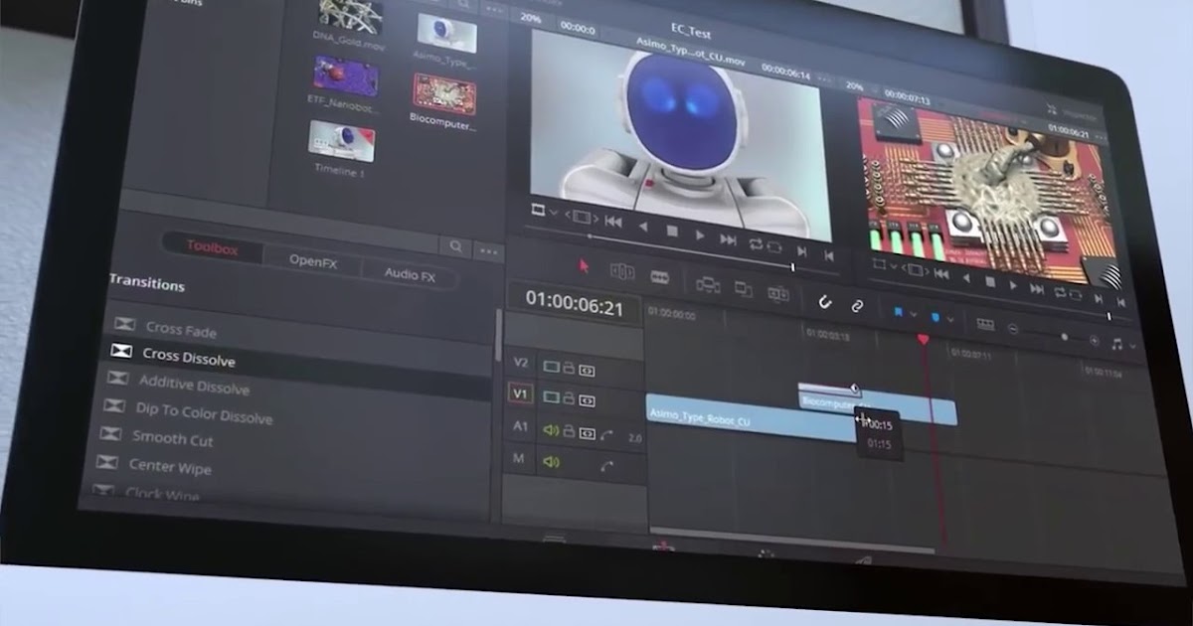Switch to the Audio FX tab
This screenshot has height=626, width=1193.
coord(408,274)
